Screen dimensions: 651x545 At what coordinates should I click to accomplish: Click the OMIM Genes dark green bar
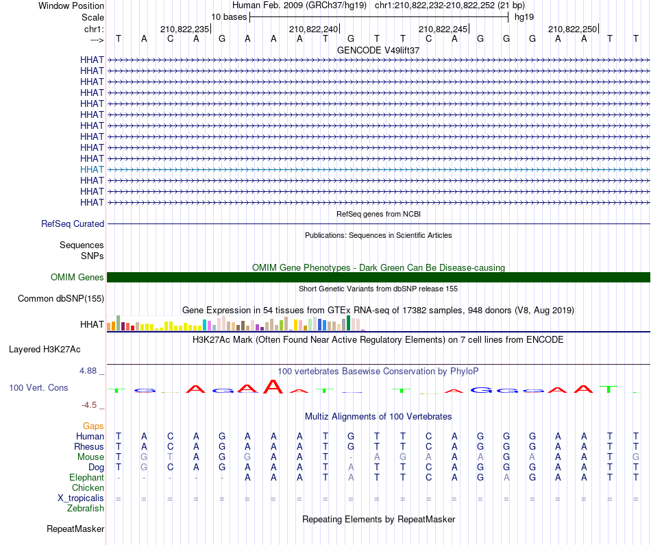coord(378,277)
